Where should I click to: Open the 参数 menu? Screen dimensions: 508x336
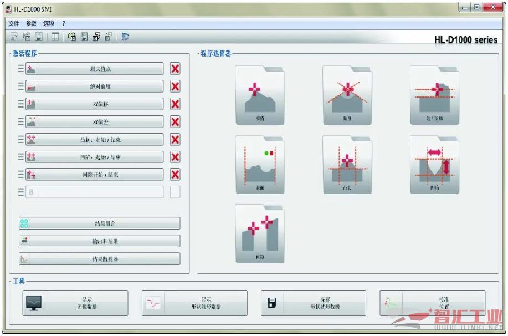click(x=32, y=23)
